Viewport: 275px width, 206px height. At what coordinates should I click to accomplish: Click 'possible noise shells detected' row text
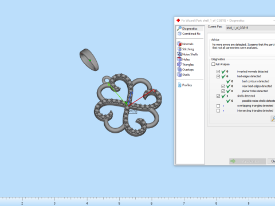coord(258,101)
